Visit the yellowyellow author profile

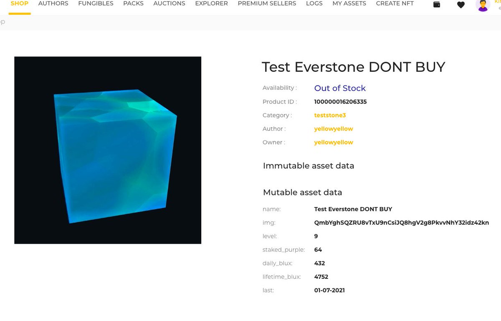(334, 129)
